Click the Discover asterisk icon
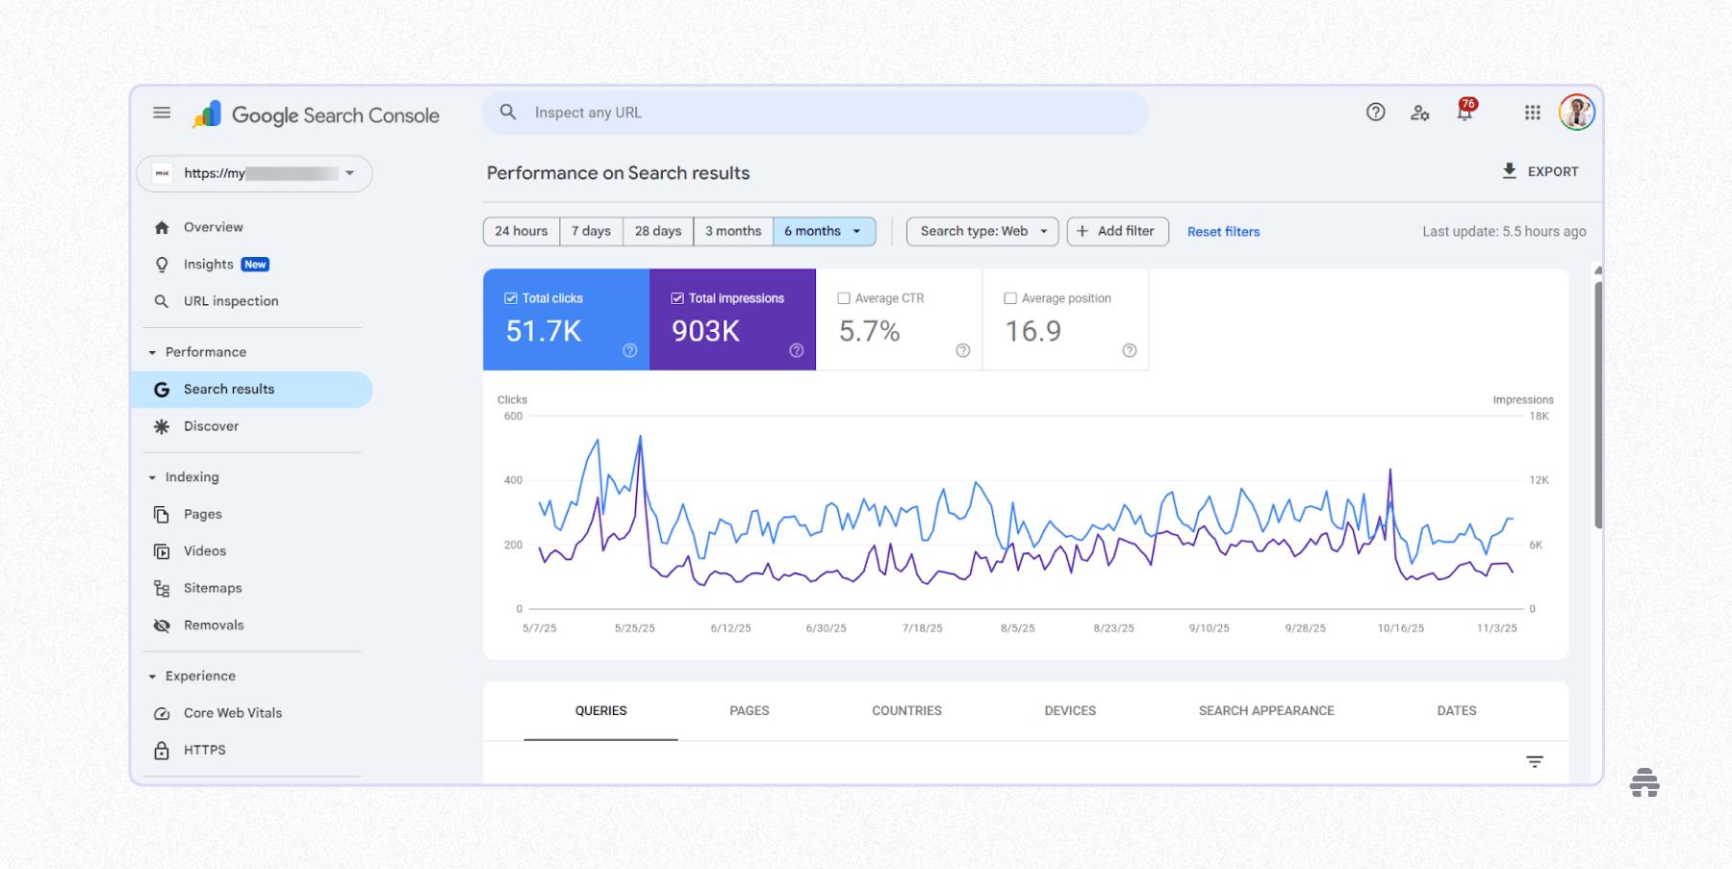Image resolution: width=1732 pixels, height=869 pixels. pos(162,426)
